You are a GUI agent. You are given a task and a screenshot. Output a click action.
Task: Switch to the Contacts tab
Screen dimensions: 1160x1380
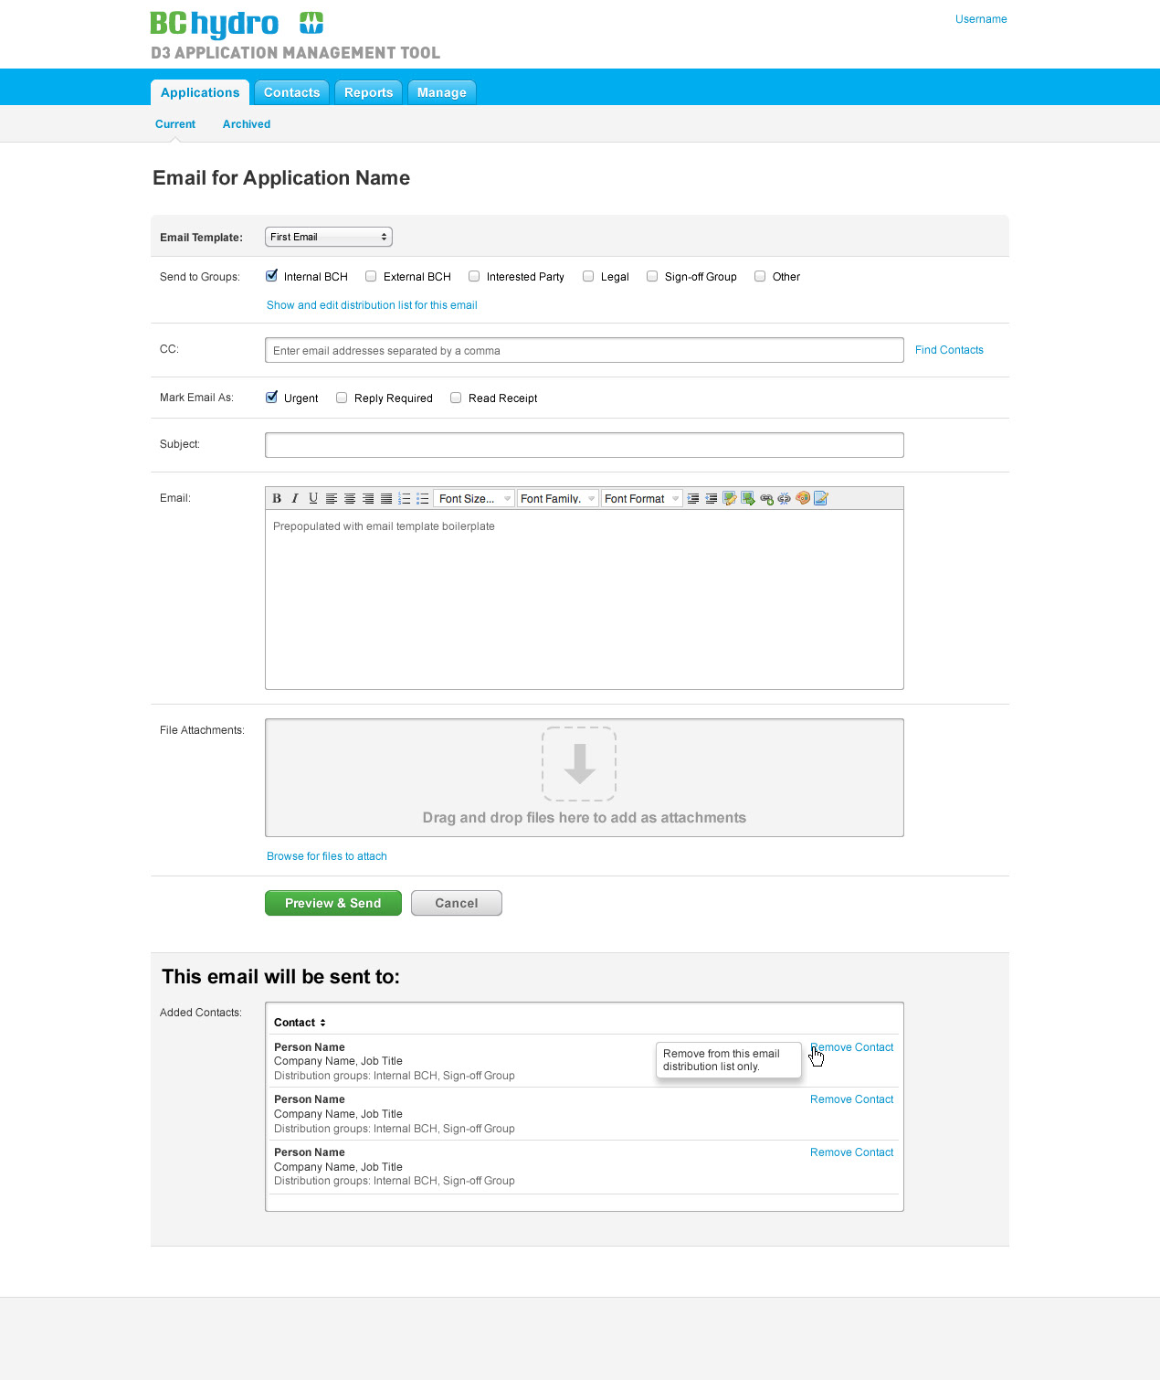pos(292,92)
